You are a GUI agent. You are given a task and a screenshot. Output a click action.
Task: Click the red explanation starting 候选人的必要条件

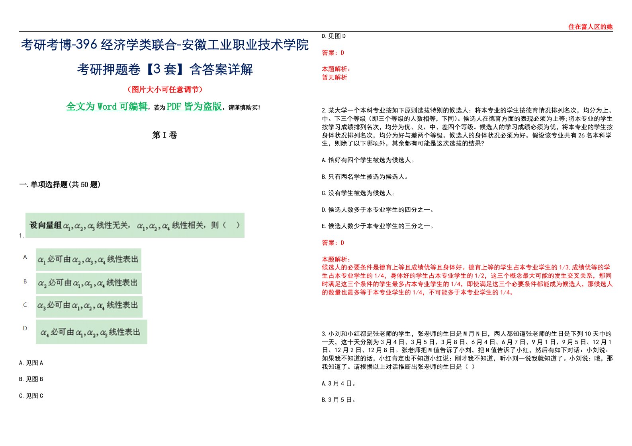point(467,280)
